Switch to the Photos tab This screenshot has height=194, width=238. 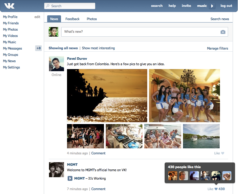[92, 19]
